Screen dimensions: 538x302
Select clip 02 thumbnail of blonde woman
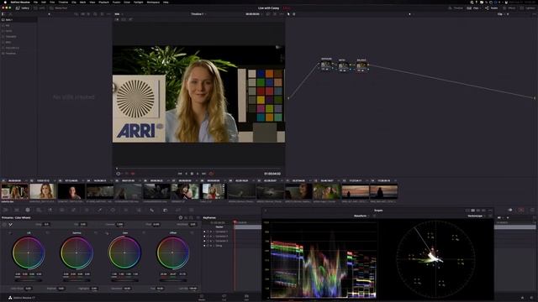pos(43,191)
